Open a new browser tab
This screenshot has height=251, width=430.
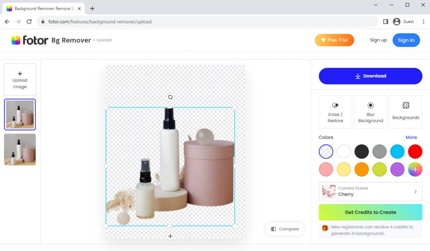92,8
